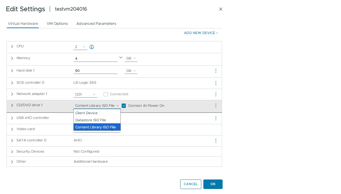Click OK to save settings
The width and height of the screenshot is (341, 194).
pyautogui.click(x=213, y=184)
